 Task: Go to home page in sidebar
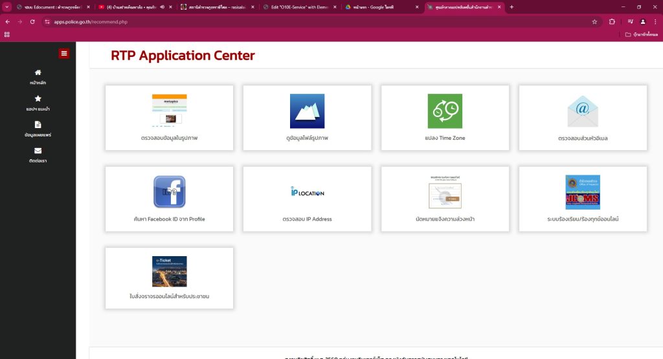point(38,77)
